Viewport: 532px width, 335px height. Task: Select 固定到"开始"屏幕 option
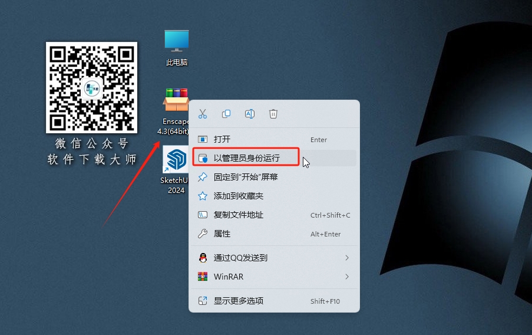pos(274,177)
